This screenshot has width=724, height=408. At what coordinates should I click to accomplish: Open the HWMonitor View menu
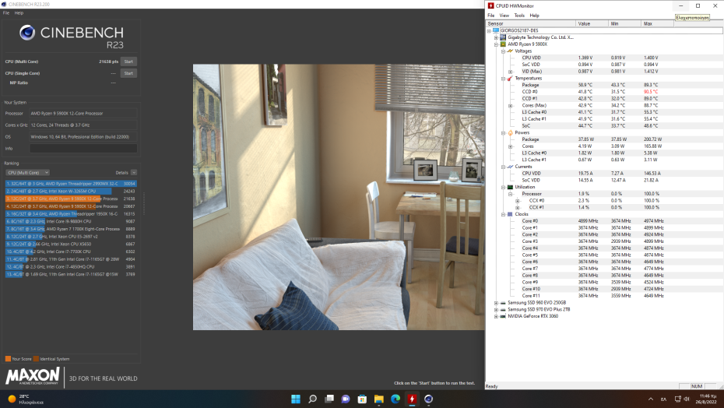pos(504,16)
